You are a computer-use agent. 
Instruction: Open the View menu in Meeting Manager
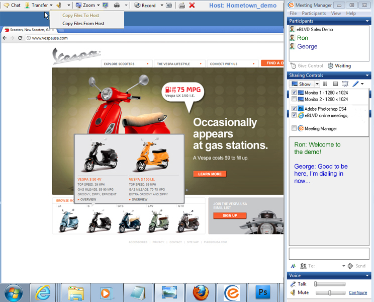(x=336, y=14)
